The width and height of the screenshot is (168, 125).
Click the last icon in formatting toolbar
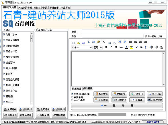[161, 47]
